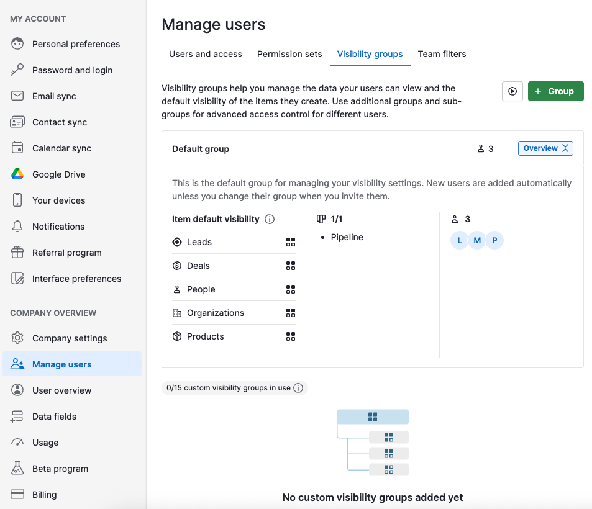
Task: Go to Beta program in sidebar
Action: [60, 469]
